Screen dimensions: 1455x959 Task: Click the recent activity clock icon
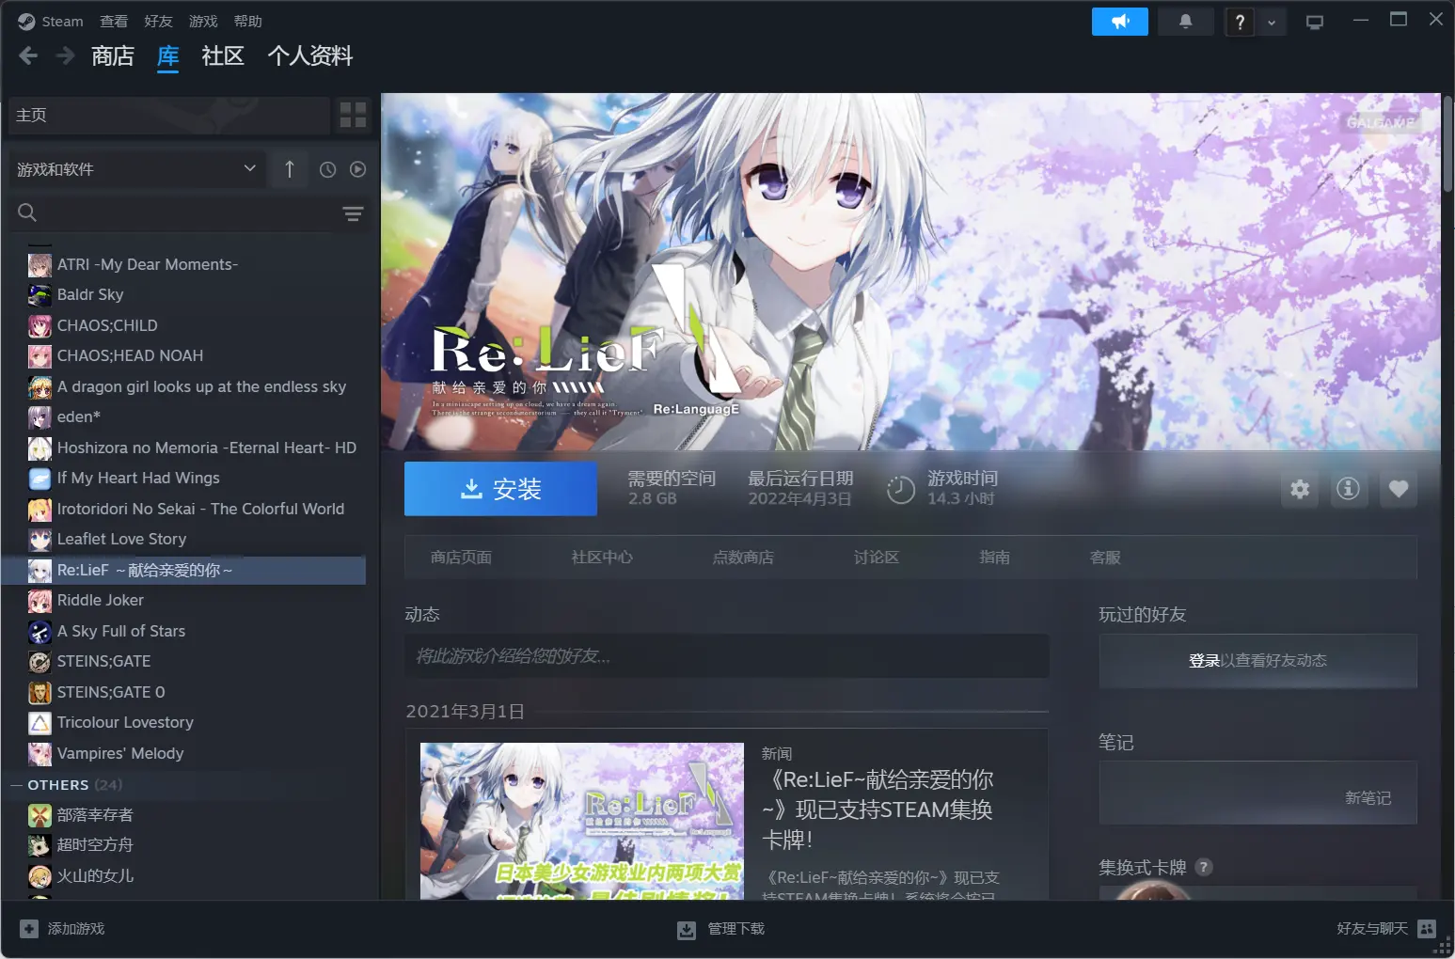click(x=327, y=170)
